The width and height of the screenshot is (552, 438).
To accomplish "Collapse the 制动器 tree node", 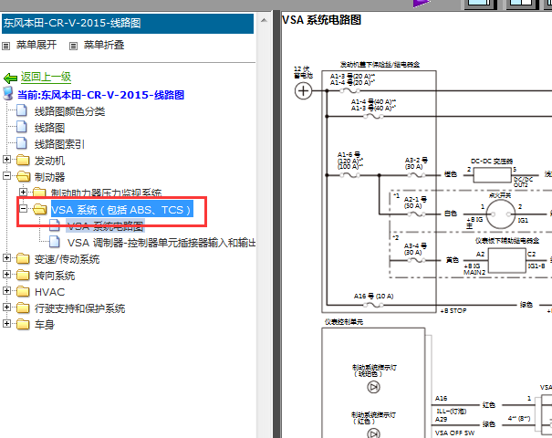I will coord(6,176).
